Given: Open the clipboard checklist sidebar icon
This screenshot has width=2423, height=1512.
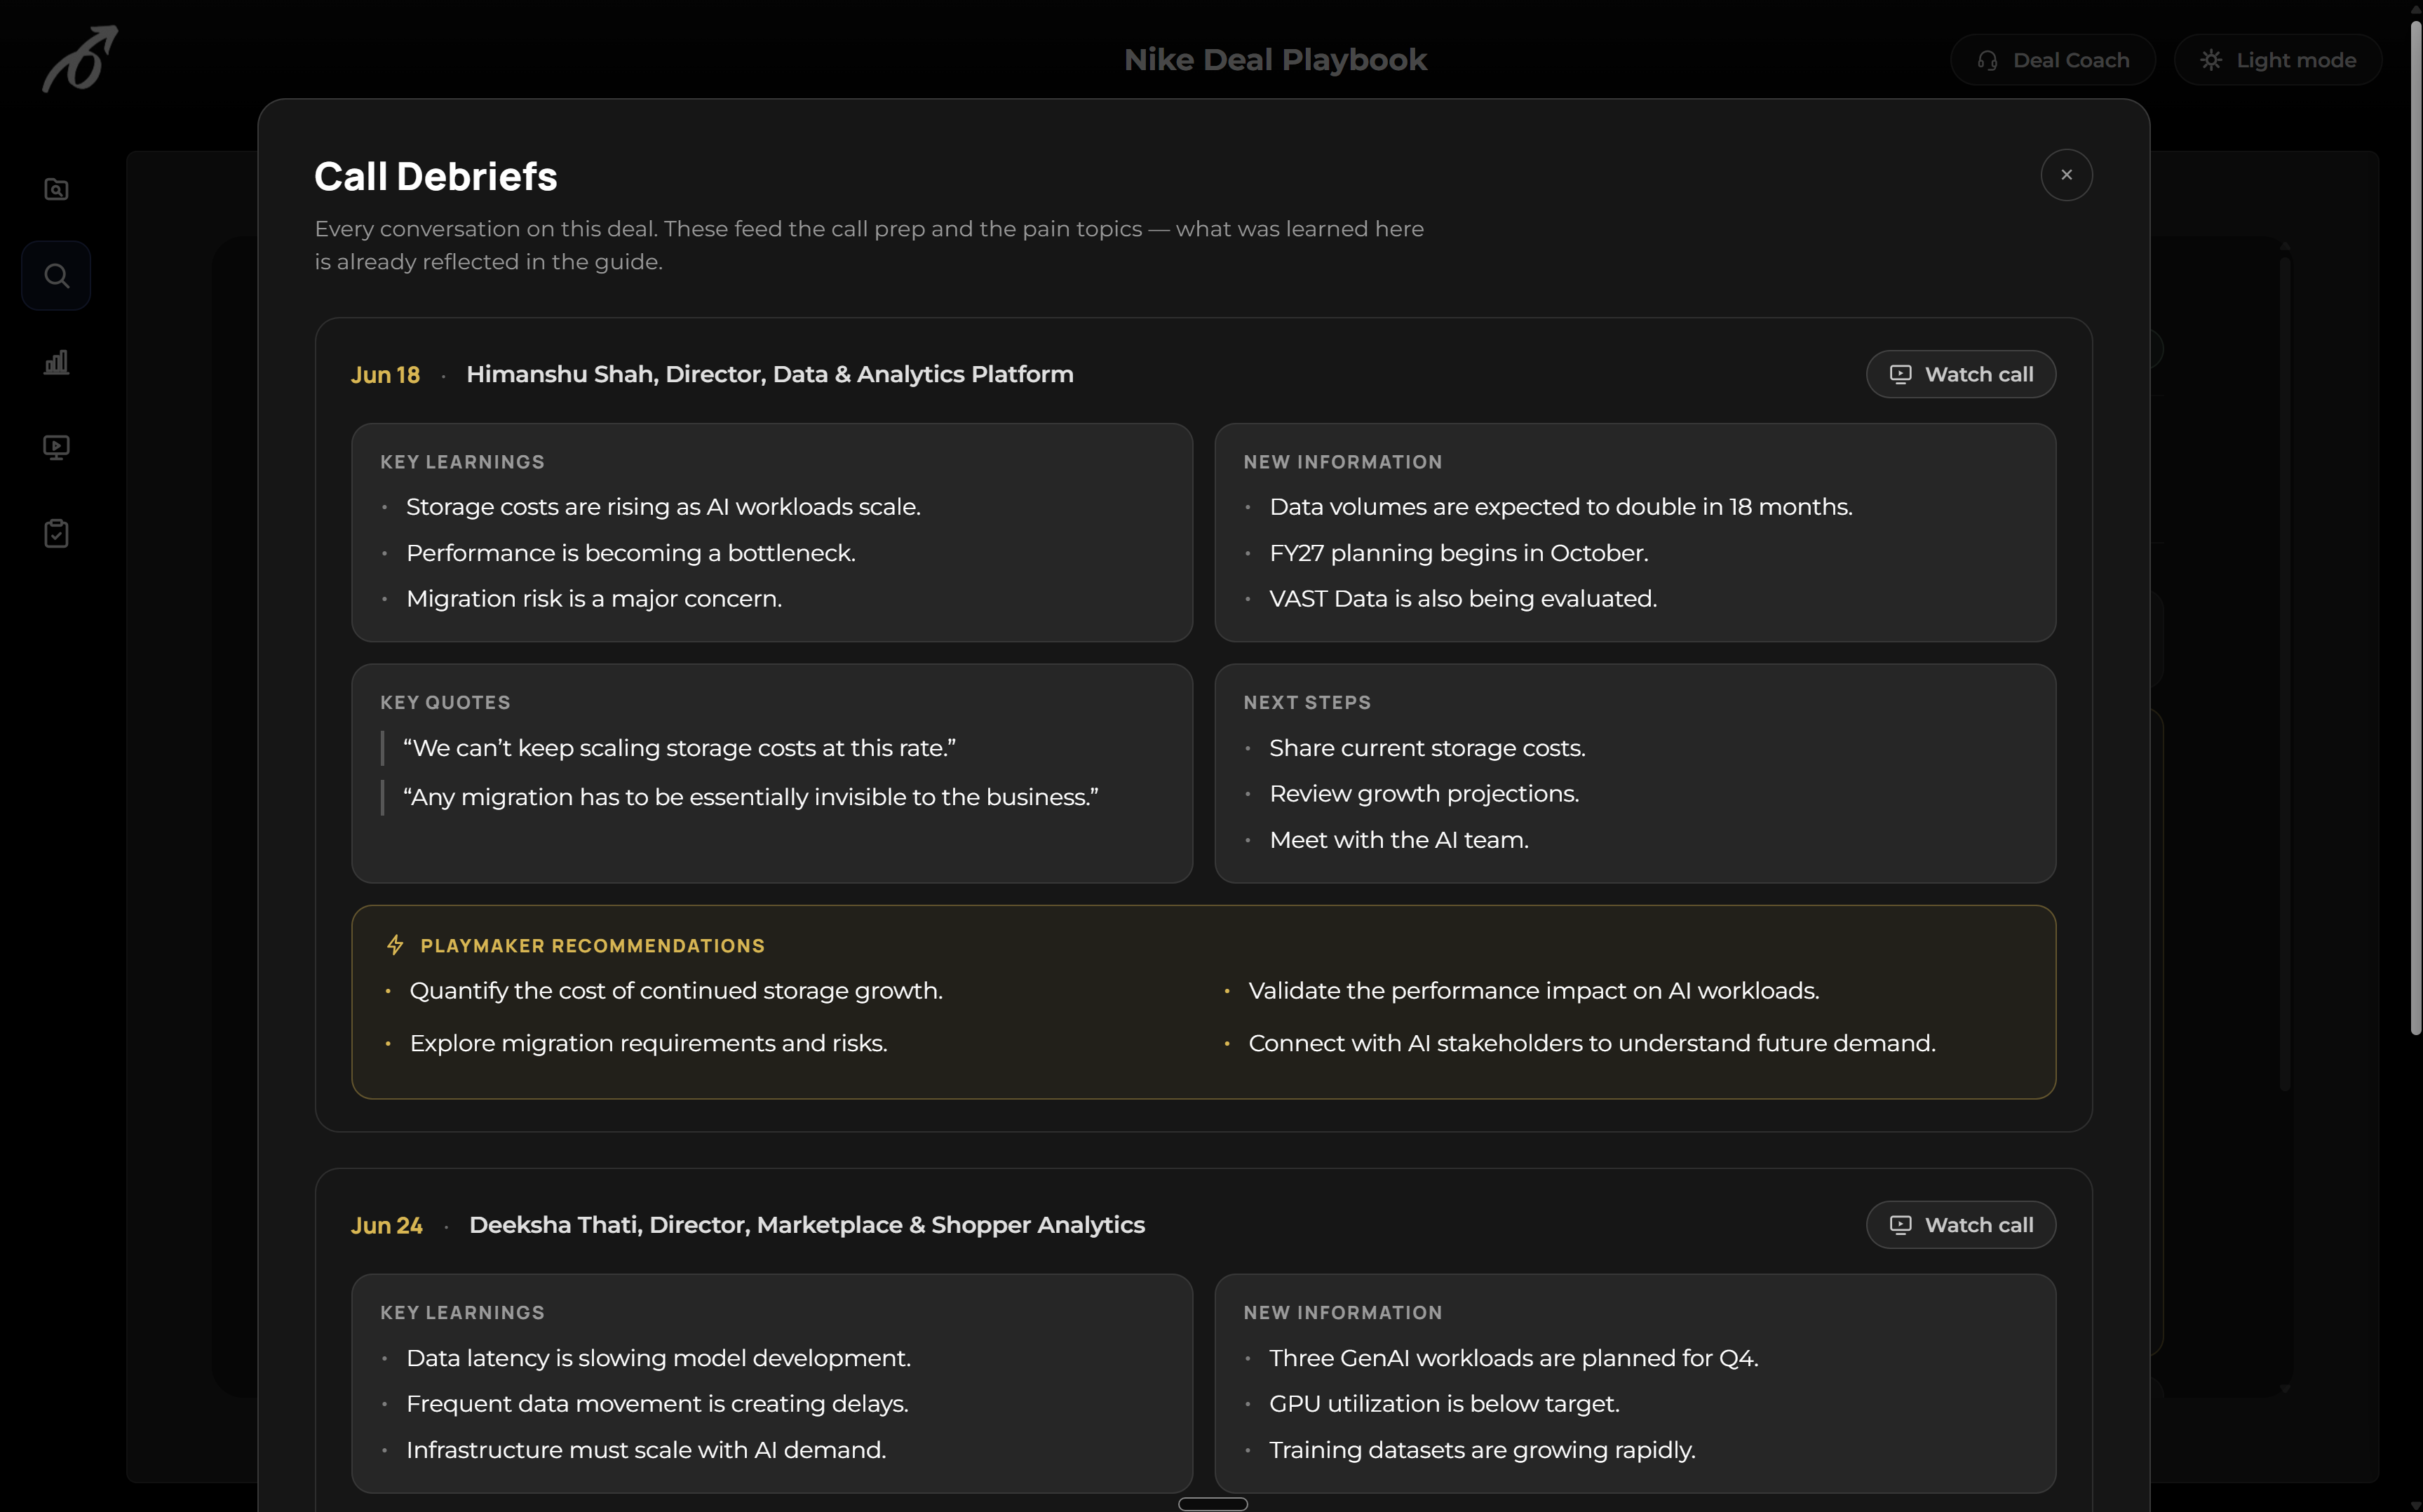Looking at the screenshot, I should click(56, 533).
